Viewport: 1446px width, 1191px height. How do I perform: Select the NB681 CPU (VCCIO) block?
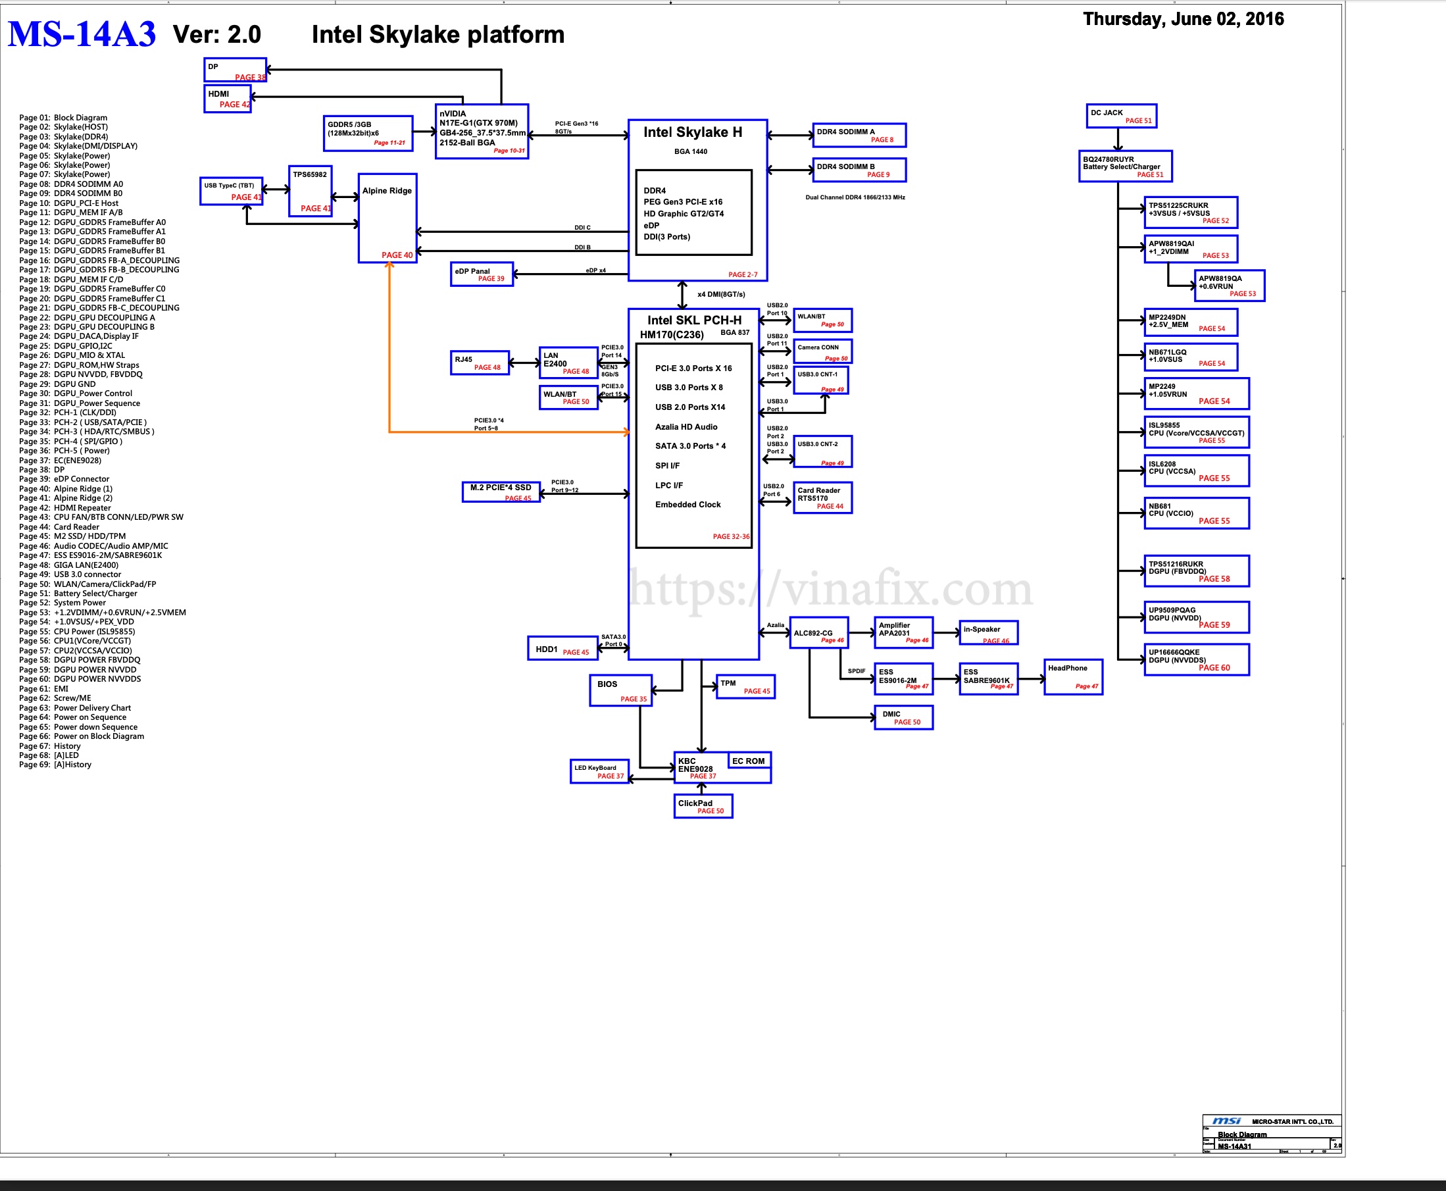[1197, 513]
